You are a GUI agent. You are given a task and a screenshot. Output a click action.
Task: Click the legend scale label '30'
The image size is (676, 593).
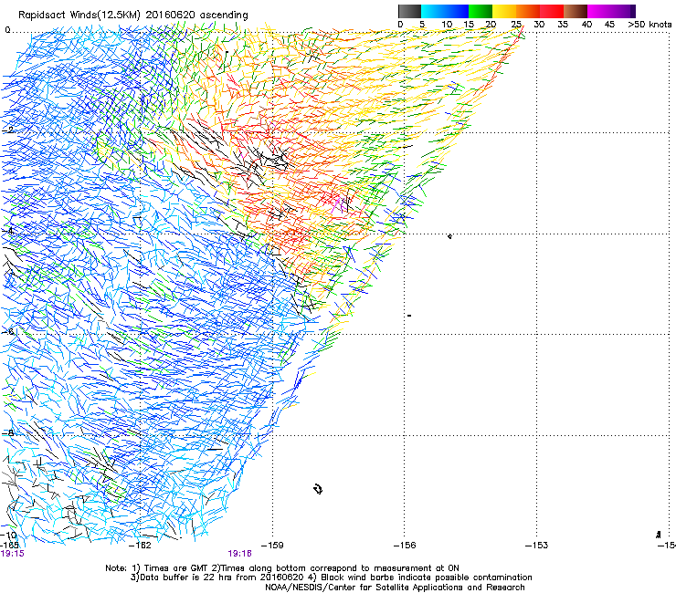point(539,25)
